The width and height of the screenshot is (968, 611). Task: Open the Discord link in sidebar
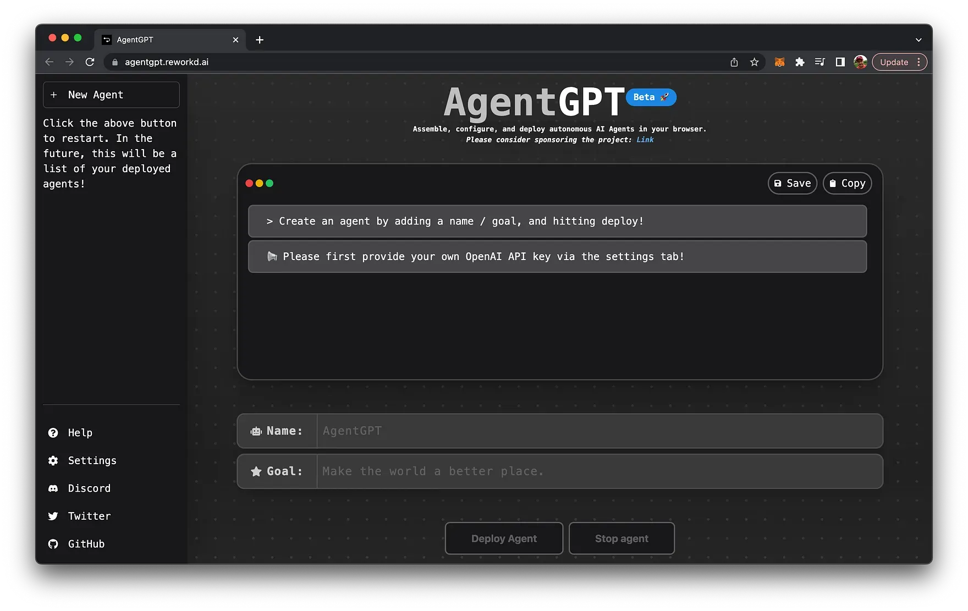[x=89, y=488]
